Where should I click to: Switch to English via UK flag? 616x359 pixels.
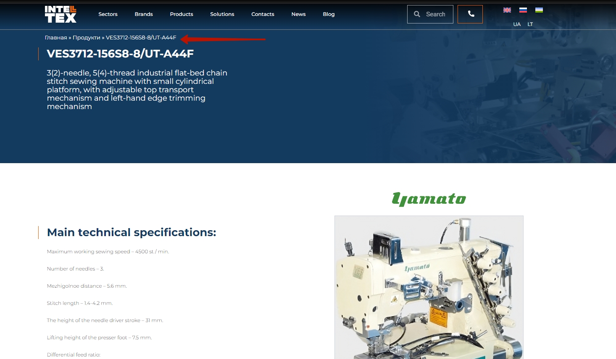pyautogui.click(x=507, y=10)
